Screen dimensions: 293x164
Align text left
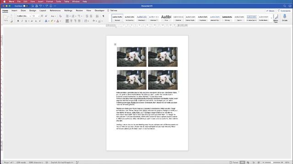click(x=67, y=21)
